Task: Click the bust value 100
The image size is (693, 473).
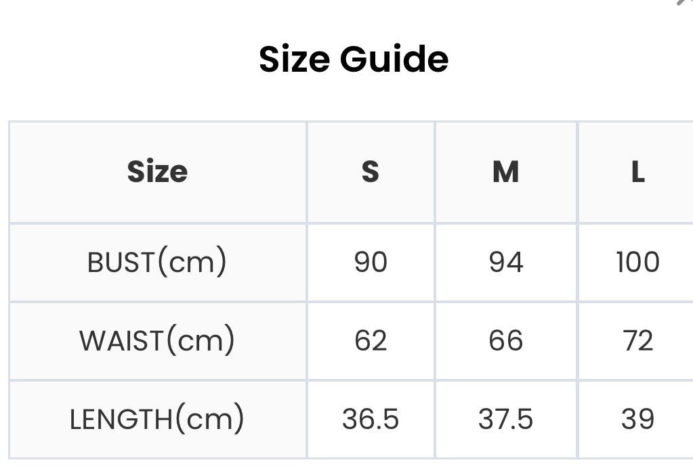Action: 637,262
